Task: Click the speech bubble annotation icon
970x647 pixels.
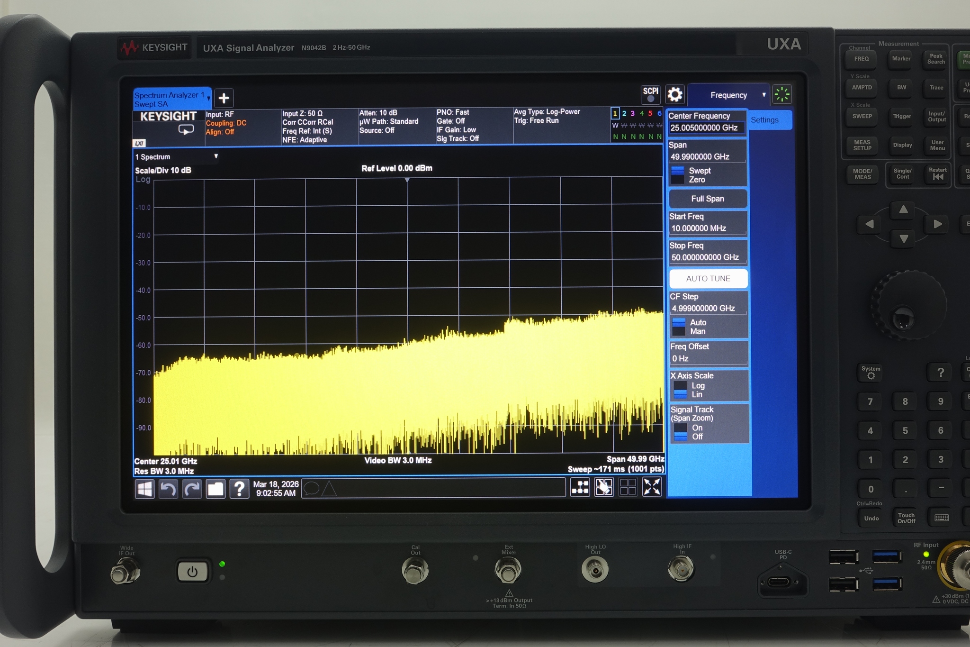Action: pos(312,488)
